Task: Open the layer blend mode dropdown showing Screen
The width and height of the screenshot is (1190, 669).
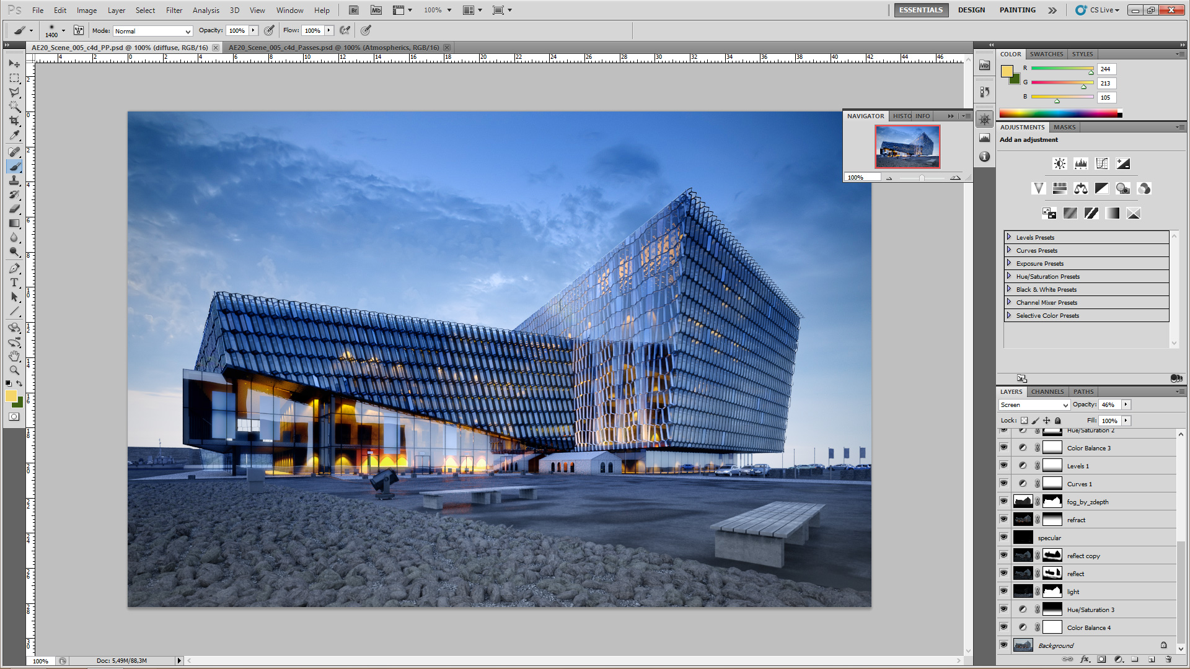Action: [x=1034, y=404]
